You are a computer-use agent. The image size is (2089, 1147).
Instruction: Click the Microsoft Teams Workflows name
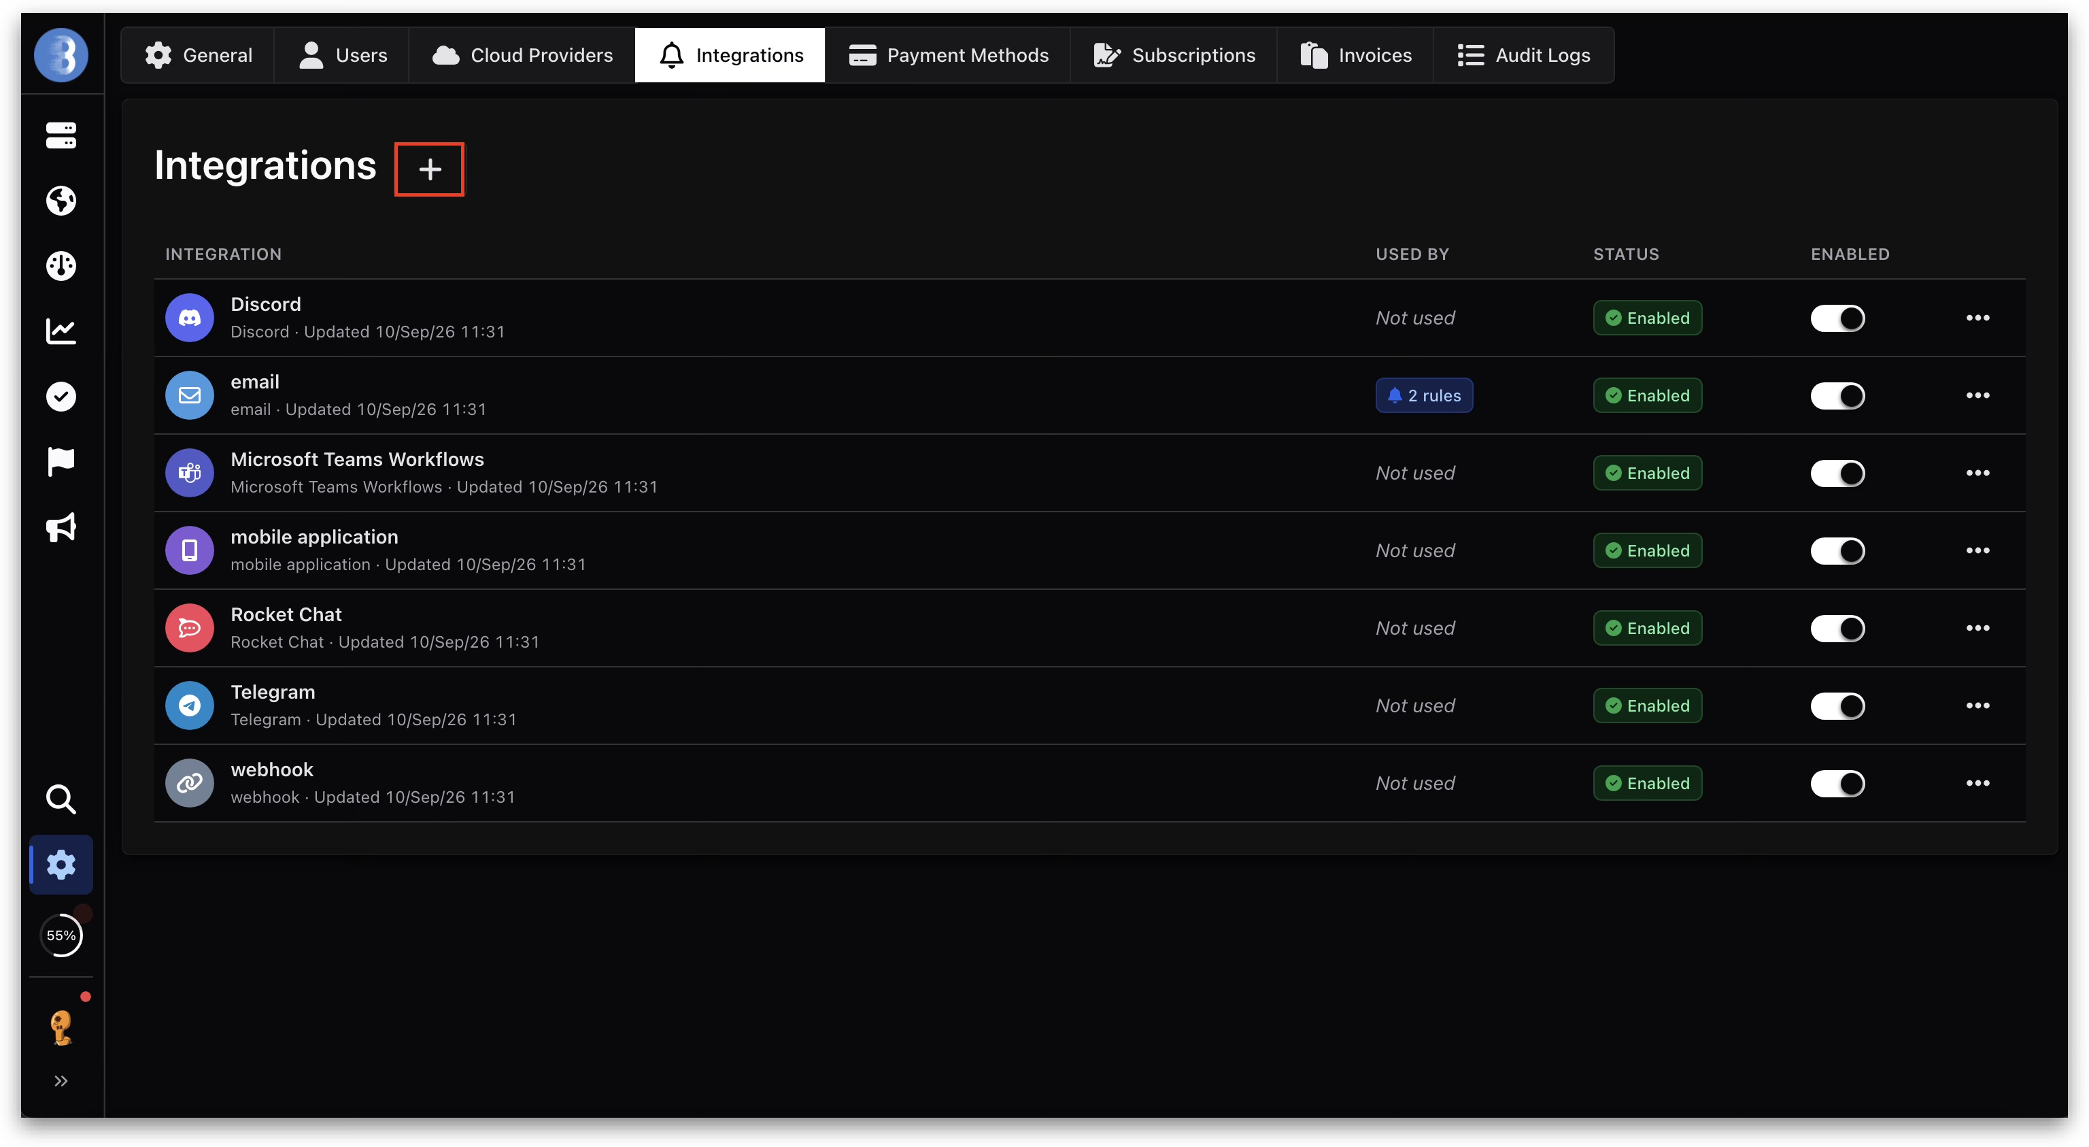click(357, 459)
